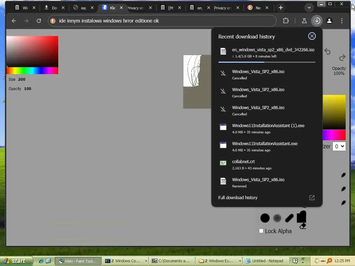
Task: Click the site security icon in address bar
Action: click(53, 21)
